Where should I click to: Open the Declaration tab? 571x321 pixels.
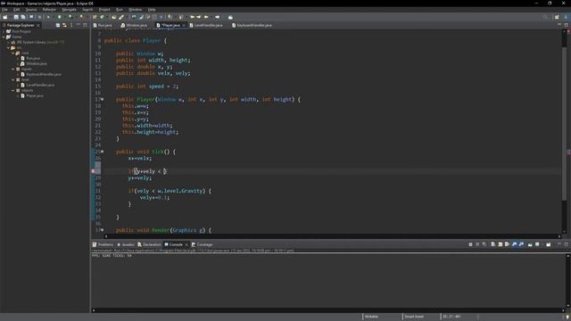(x=149, y=244)
